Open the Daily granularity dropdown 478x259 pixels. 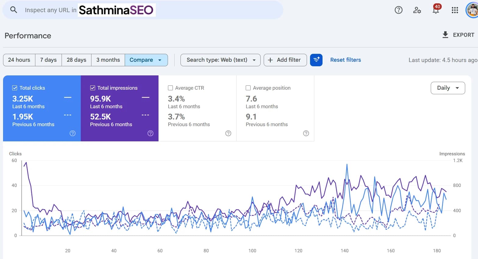point(448,88)
